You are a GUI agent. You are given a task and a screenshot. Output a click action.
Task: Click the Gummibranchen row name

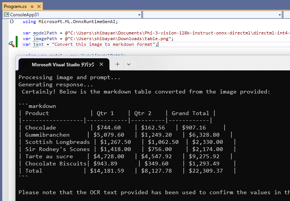[x=47, y=135]
